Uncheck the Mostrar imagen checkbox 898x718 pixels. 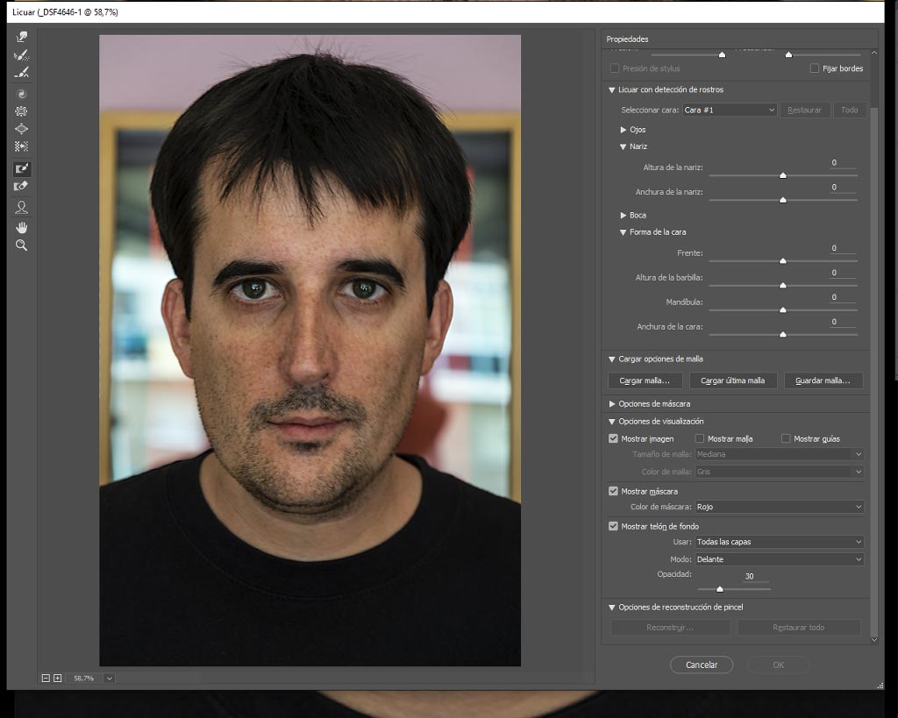point(613,438)
